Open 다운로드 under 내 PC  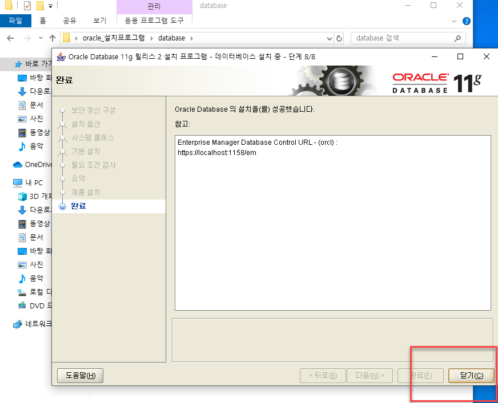pos(35,210)
